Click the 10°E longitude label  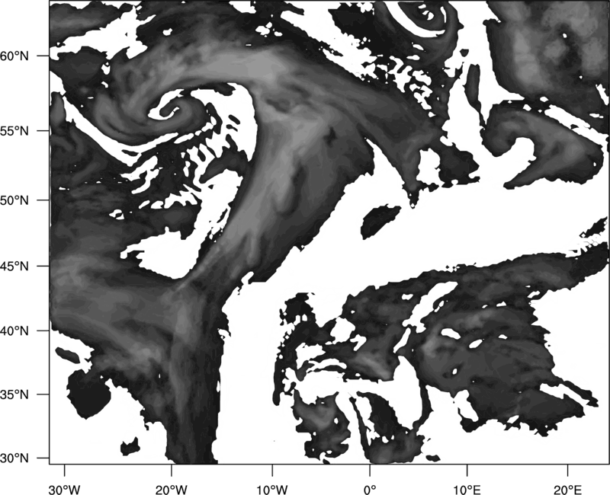tap(467, 490)
